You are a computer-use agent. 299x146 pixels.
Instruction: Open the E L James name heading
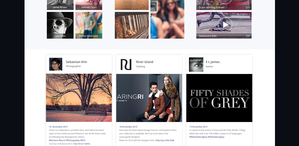click(x=213, y=62)
